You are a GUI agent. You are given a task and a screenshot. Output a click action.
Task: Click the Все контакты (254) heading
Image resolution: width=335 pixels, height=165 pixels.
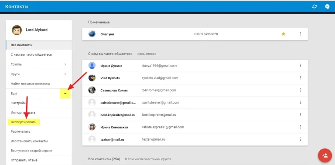[x=104, y=159]
